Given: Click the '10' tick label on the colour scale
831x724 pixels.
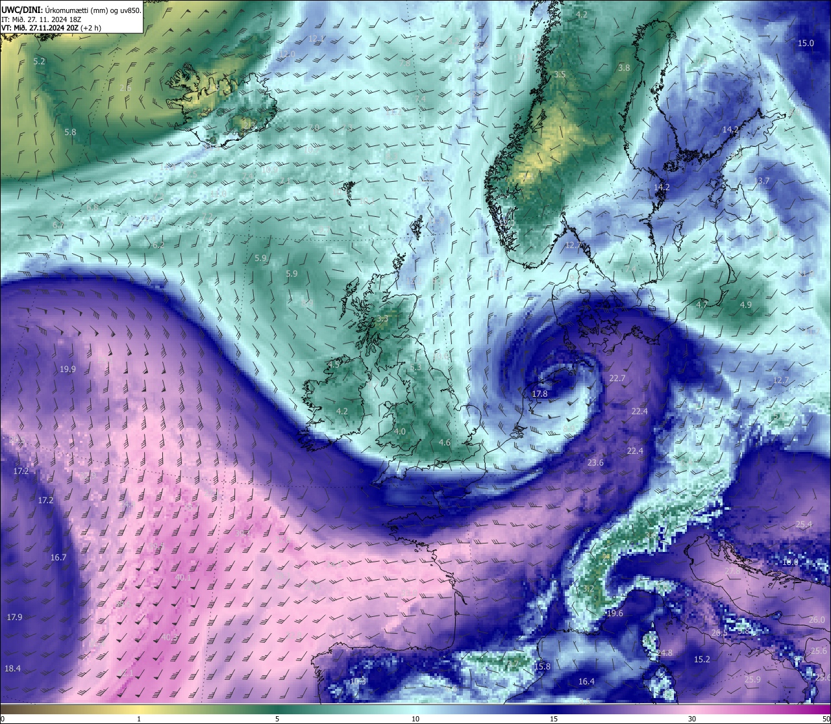Looking at the screenshot, I should tap(415, 719).
